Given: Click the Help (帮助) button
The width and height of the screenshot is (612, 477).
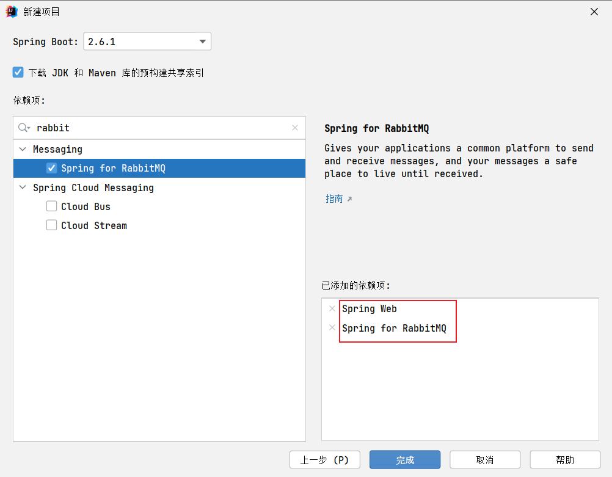Looking at the screenshot, I should (565, 460).
